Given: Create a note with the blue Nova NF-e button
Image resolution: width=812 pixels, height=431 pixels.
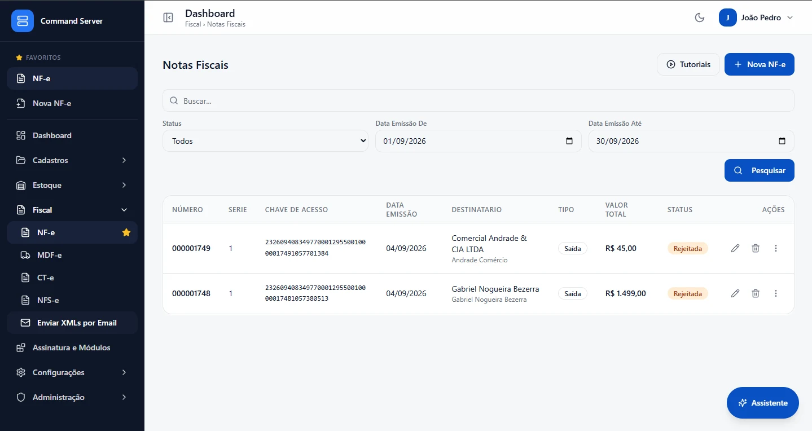Looking at the screenshot, I should [x=760, y=64].
